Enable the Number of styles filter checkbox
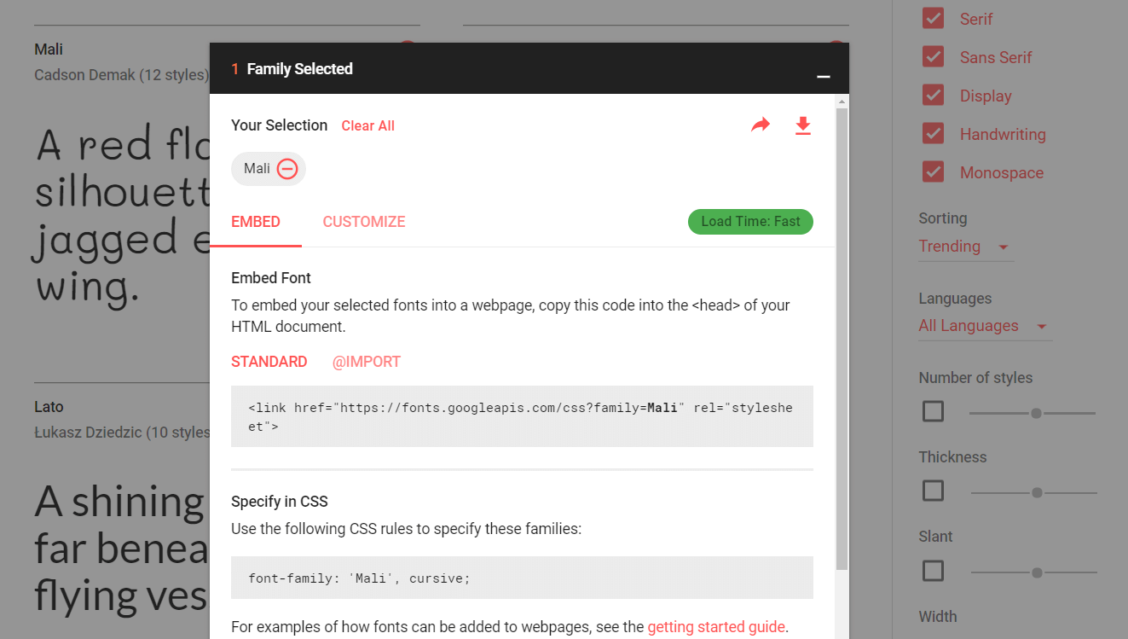The height and width of the screenshot is (639, 1128). [933, 412]
